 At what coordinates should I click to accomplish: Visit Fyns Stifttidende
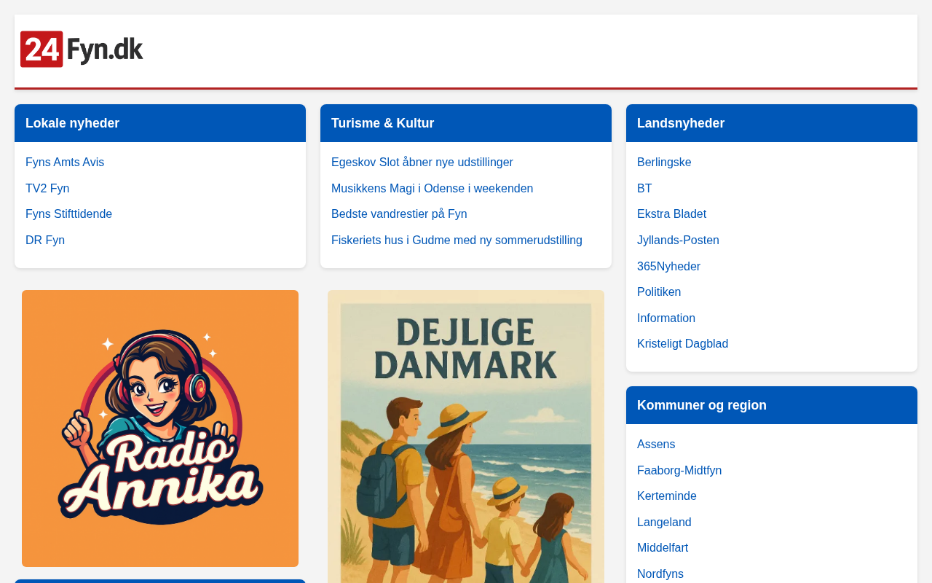[x=68, y=214]
